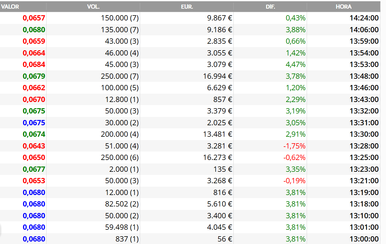The width and height of the screenshot is (386, 244).
Task: Click the 13.481 € amount cell
Action: pos(218,134)
